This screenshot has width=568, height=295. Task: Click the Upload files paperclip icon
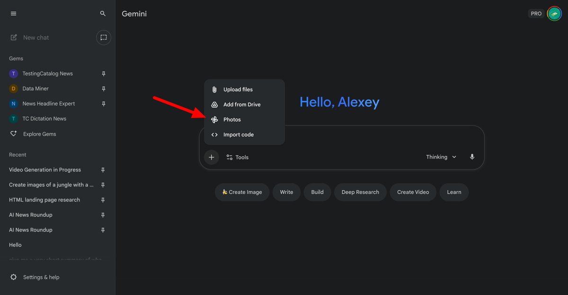[214, 89]
